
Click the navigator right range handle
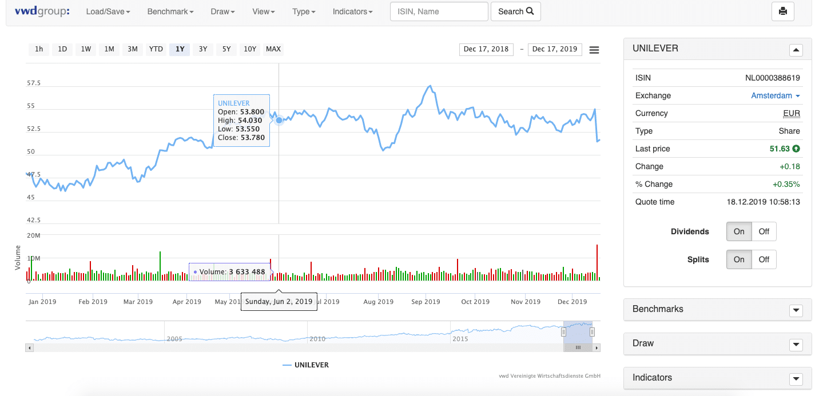(592, 332)
